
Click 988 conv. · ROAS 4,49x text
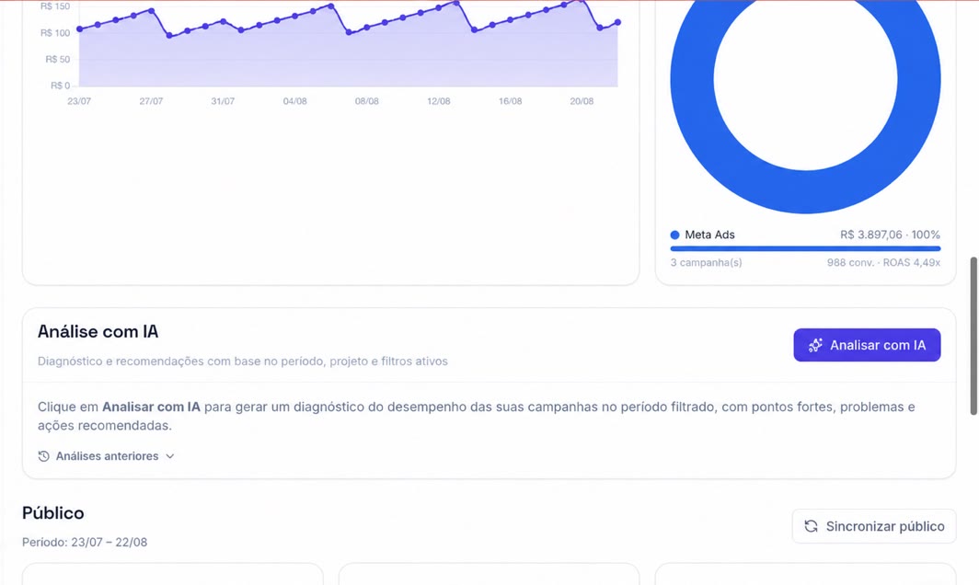click(883, 263)
